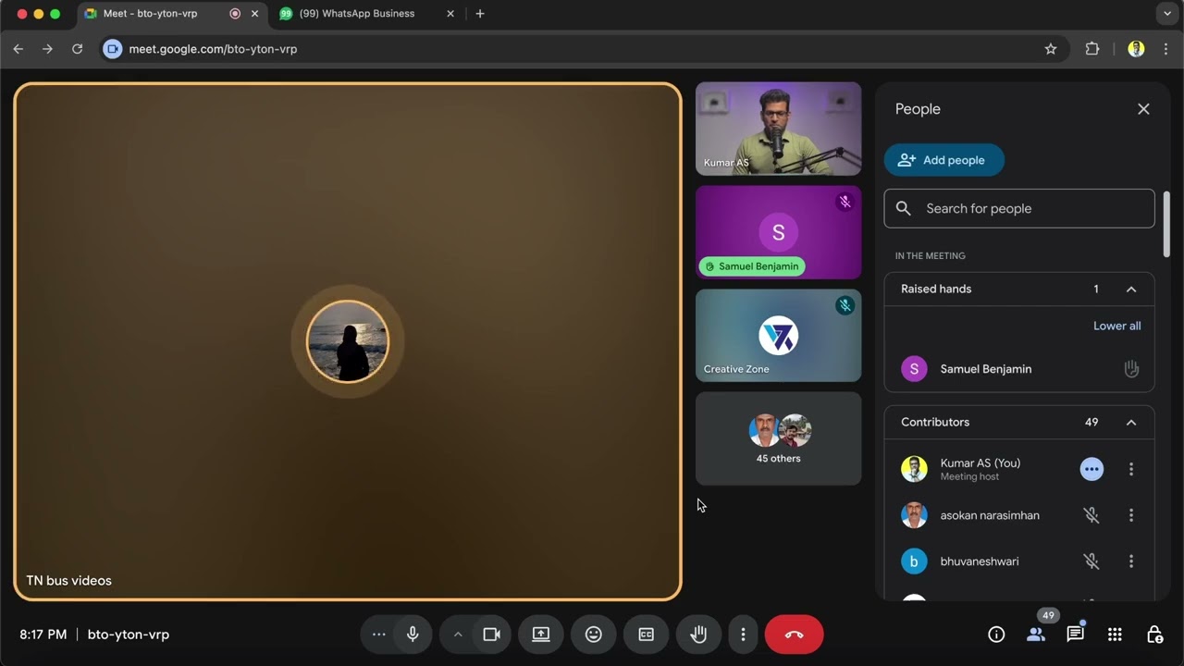The width and height of the screenshot is (1184, 666).
Task: Open audio settings chevron beside the camera
Action: (457, 635)
